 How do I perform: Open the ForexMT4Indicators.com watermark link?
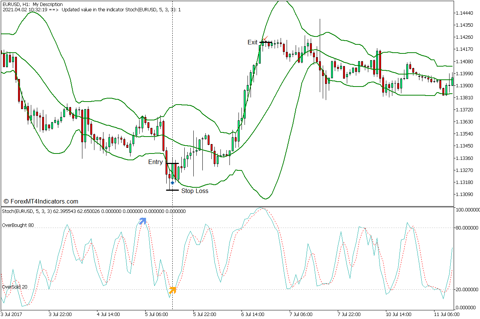click(x=41, y=201)
